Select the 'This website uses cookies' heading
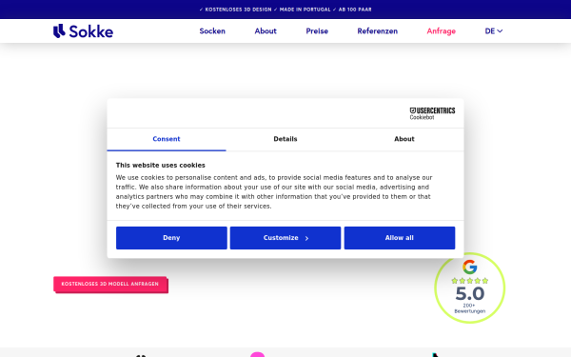 (161, 166)
